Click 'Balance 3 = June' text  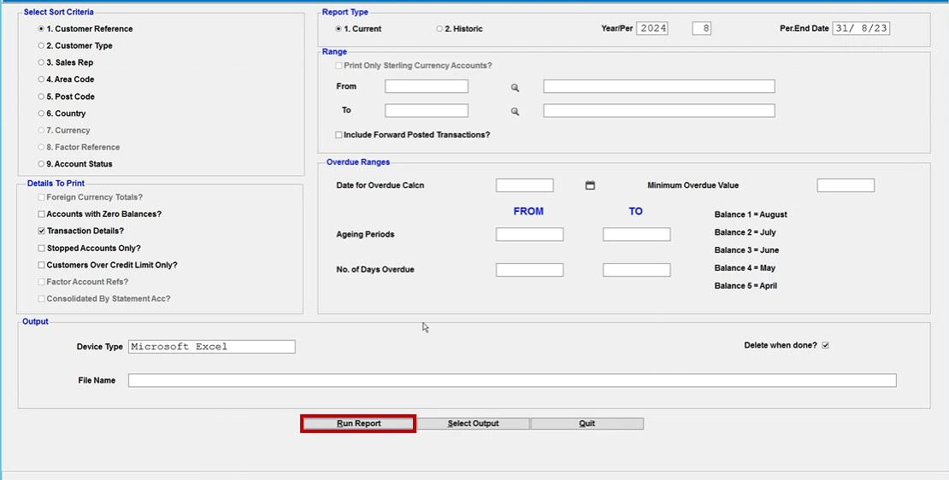746,250
